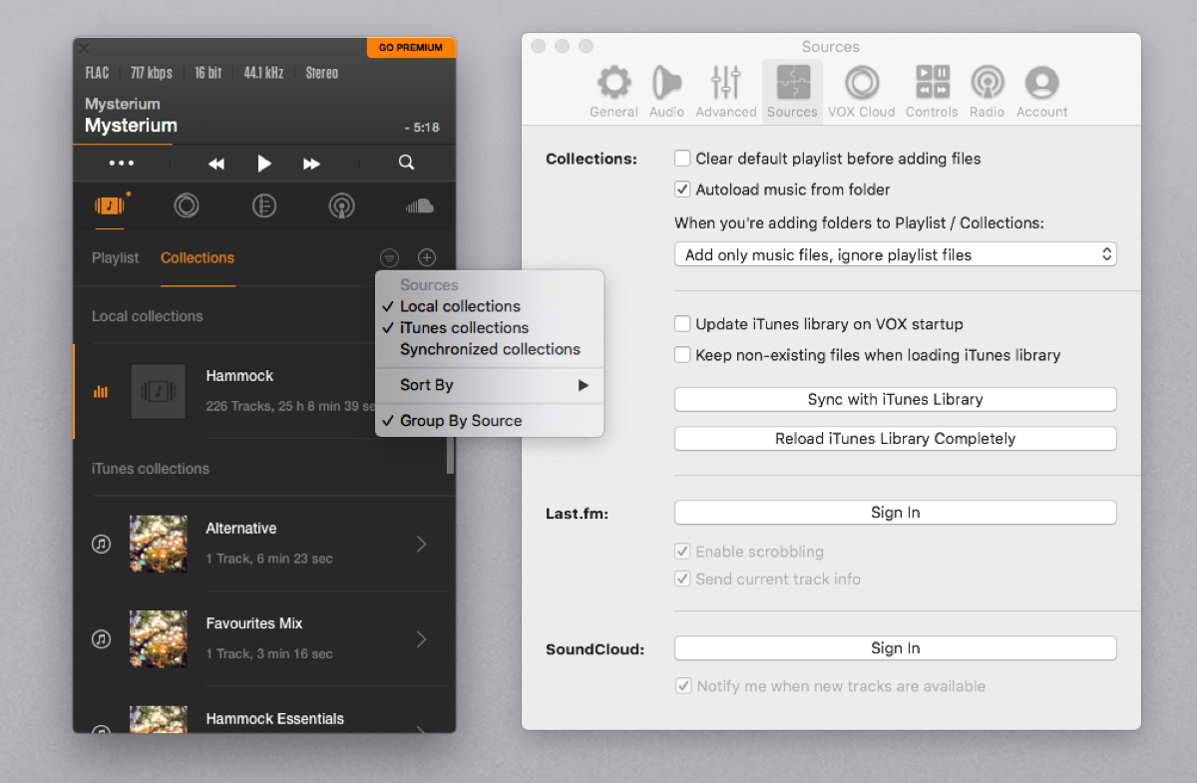Open the SoundCloud source icon in VOX

tap(420, 206)
